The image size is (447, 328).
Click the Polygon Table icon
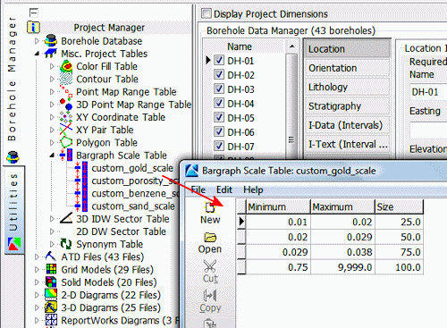66,142
